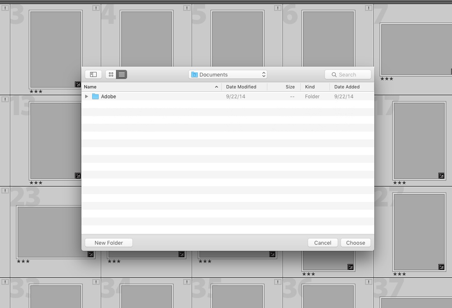
Task: Click the New Folder button
Action: coord(109,243)
